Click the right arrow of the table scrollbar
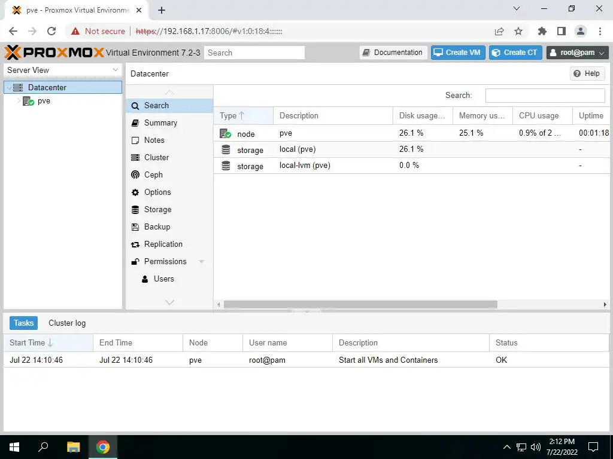The image size is (613, 459). coord(605,304)
